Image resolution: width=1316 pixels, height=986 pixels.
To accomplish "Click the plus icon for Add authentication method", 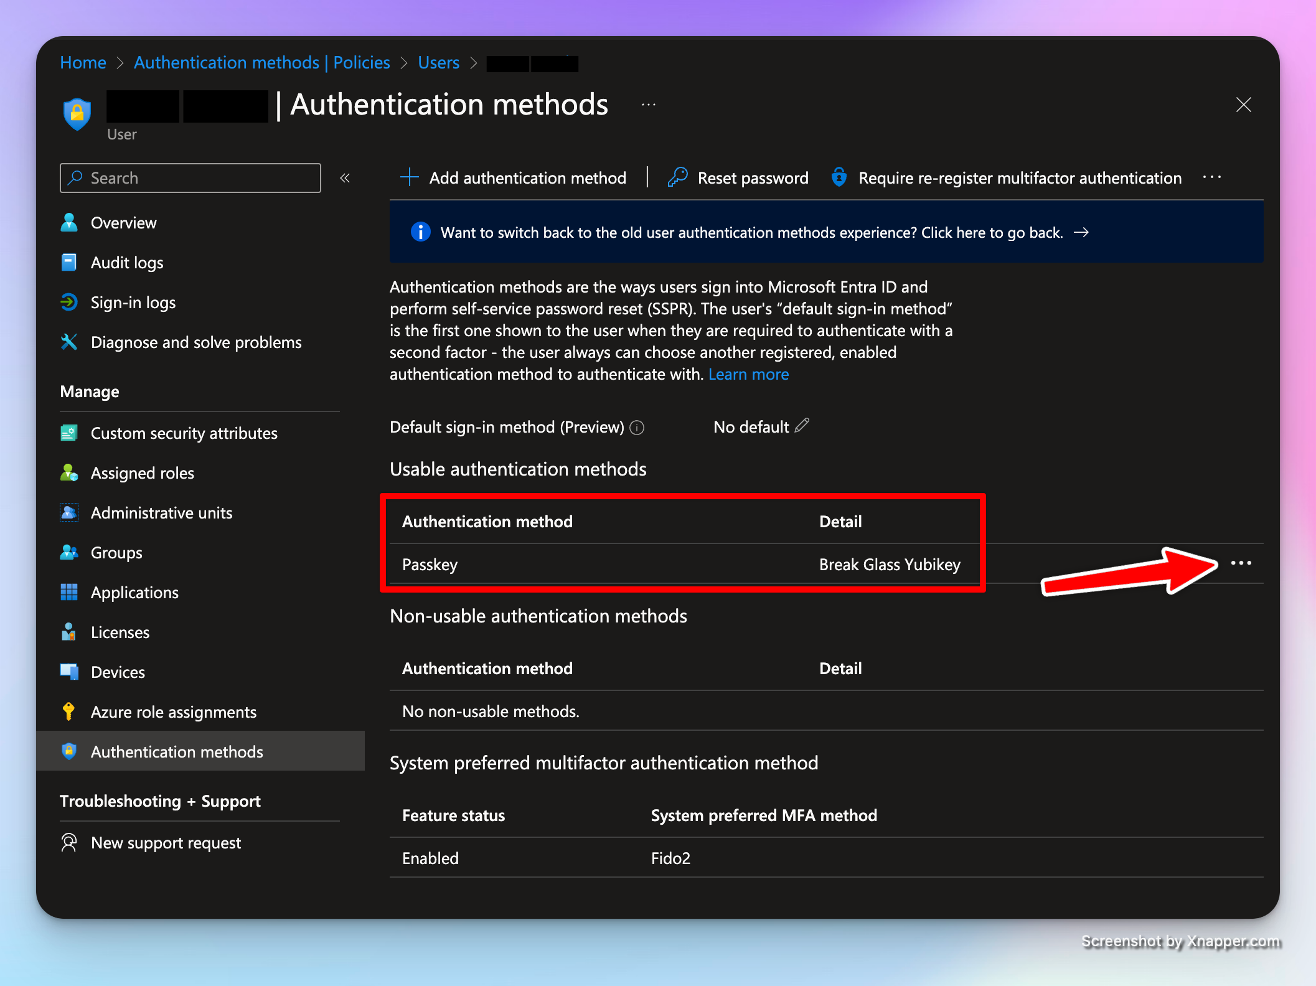I will point(409,177).
